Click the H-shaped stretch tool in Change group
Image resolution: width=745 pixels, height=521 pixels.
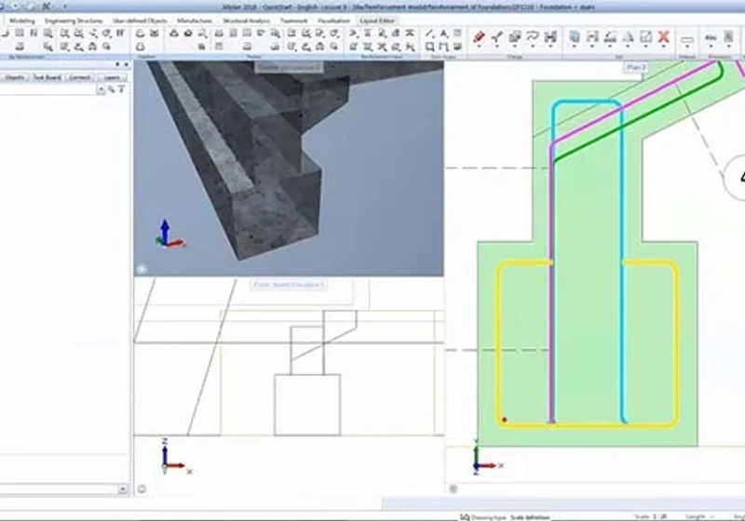[x=550, y=36]
